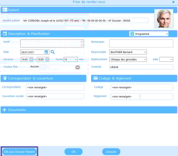Click the SMS reminder bubble icon

pyautogui.click(x=78, y=67)
